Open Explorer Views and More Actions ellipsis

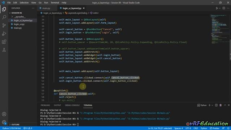coord(33,8)
